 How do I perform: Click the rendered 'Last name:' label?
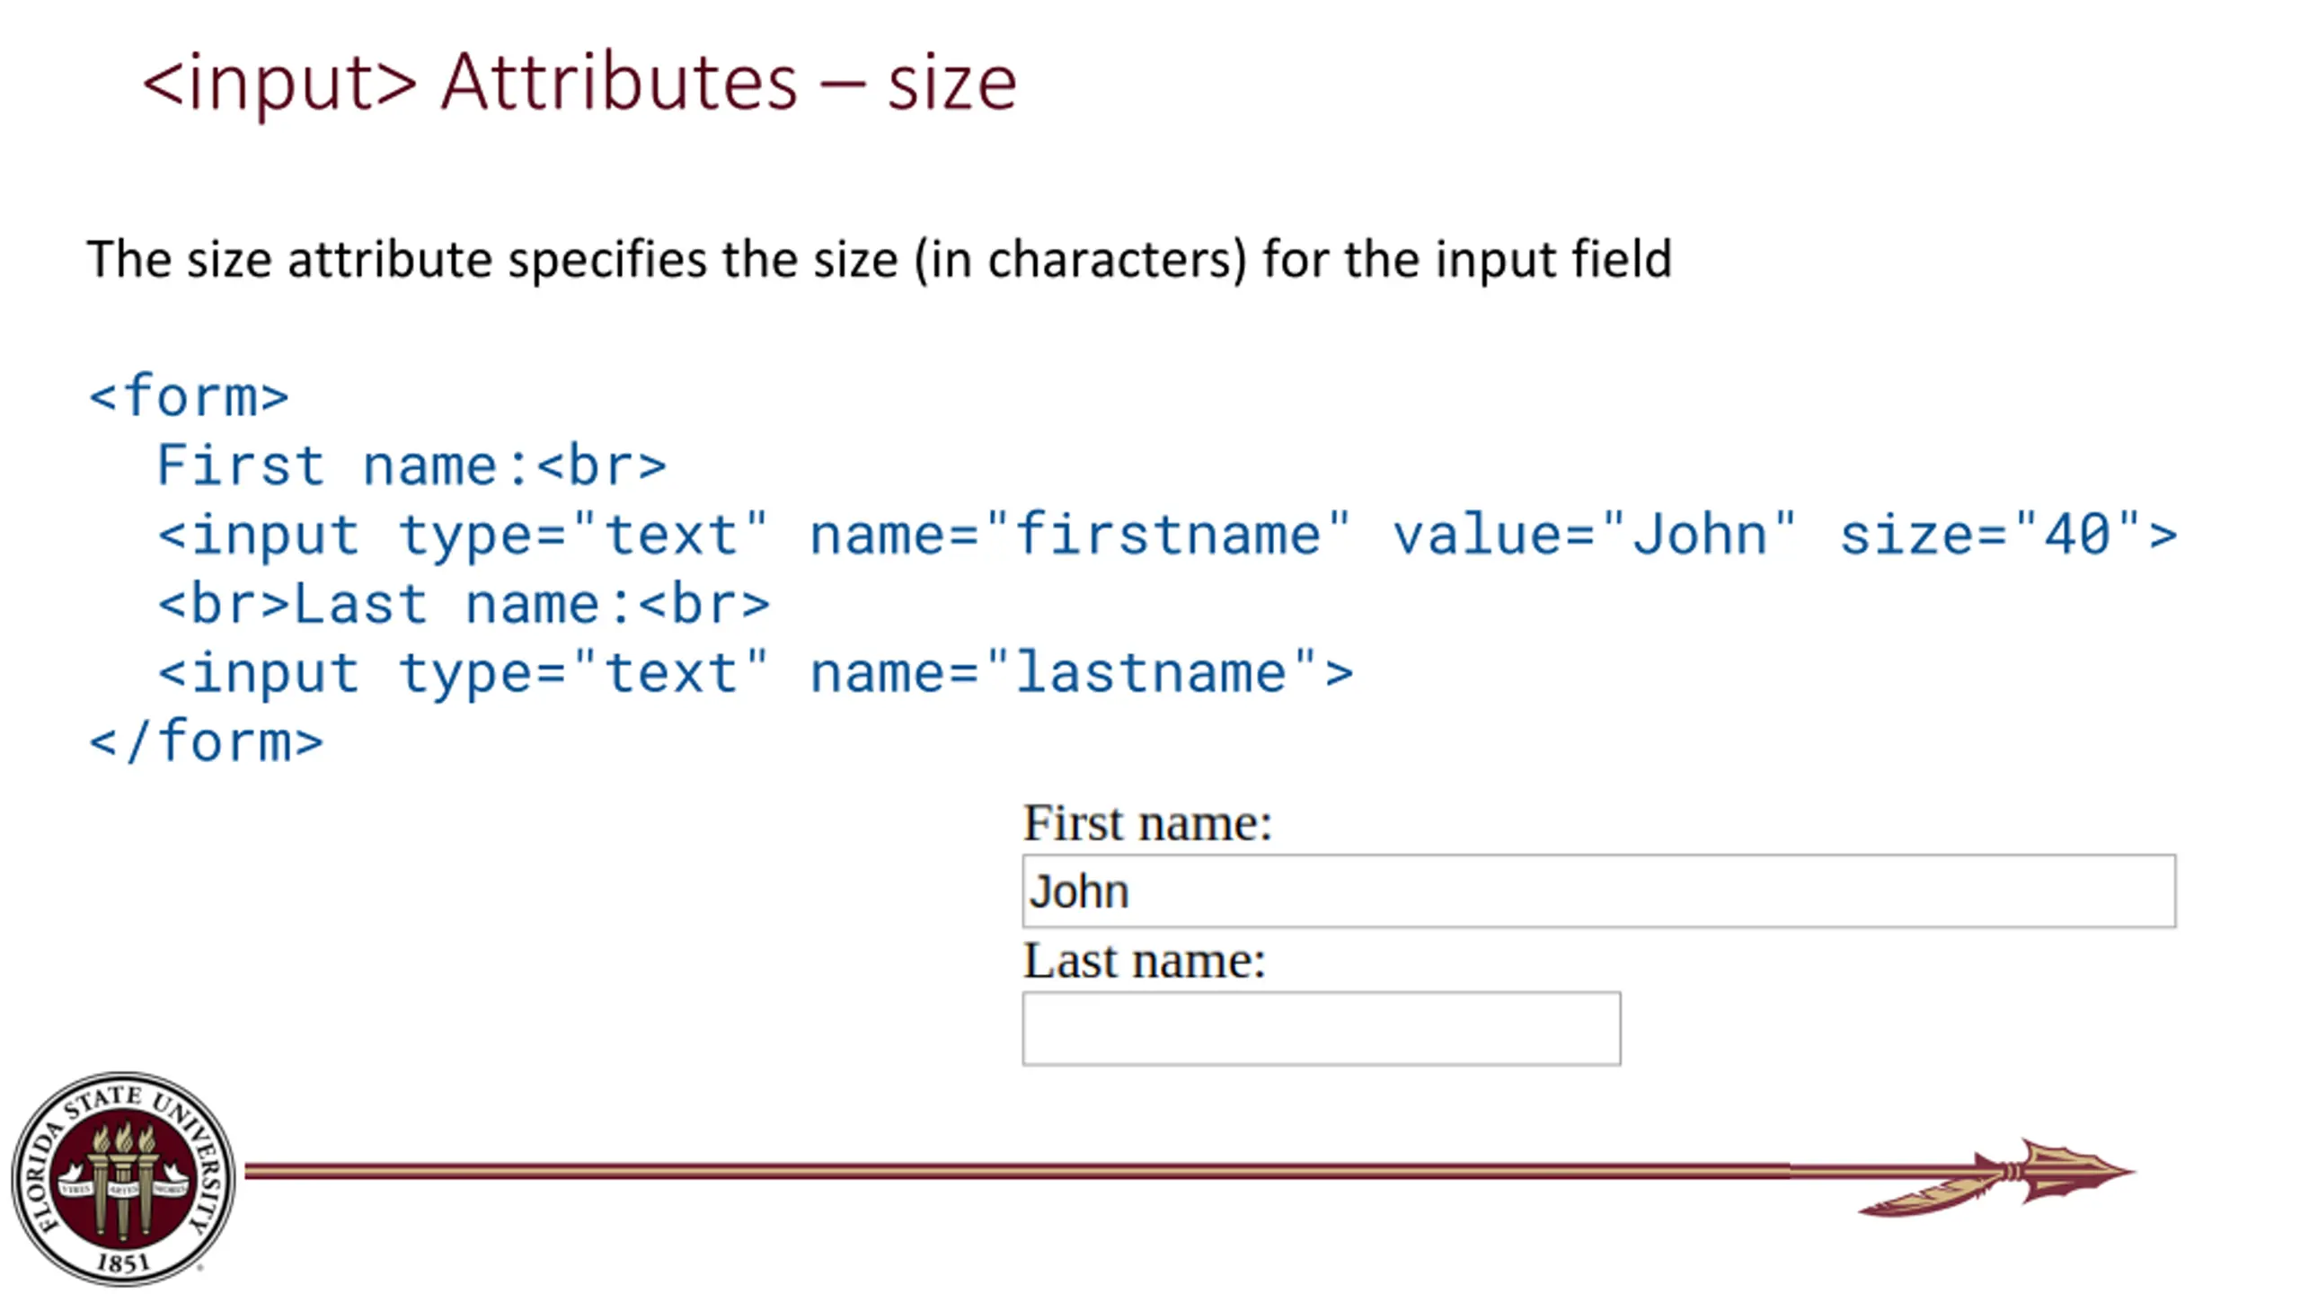tap(1144, 961)
